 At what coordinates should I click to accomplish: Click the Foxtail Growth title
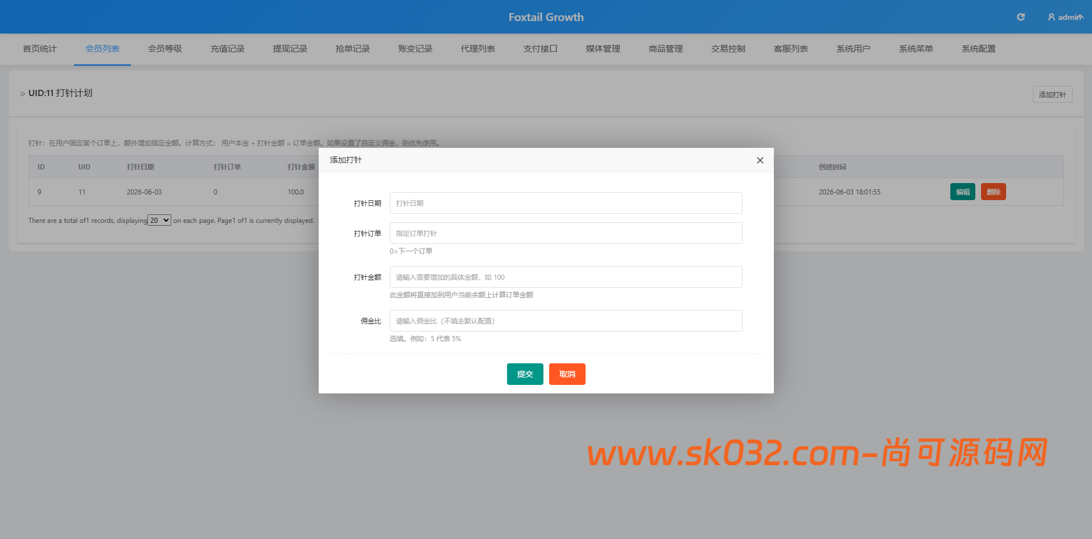coord(546,17)
